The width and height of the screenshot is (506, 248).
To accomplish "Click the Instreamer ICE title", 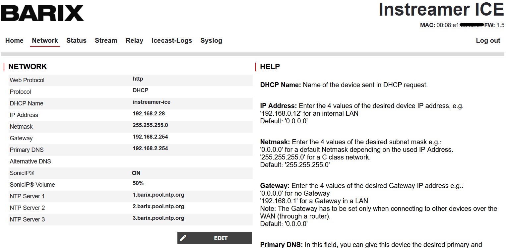I will (x=441, y=10).
